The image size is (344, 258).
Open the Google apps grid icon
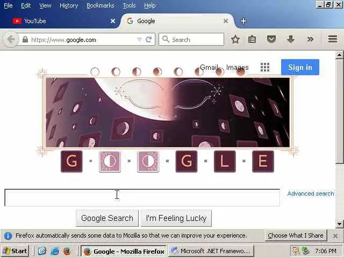coord(265,67)
